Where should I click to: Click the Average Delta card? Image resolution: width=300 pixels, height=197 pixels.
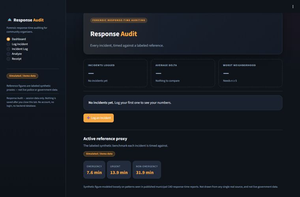(x=183, y=73)
